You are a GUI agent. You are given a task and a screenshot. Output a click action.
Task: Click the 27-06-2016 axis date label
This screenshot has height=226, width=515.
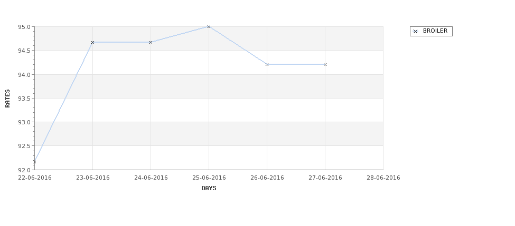325,178
